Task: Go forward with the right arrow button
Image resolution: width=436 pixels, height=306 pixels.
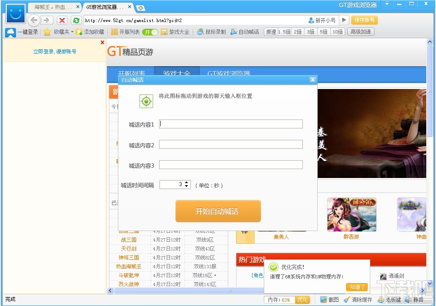Action: point(47,20)
